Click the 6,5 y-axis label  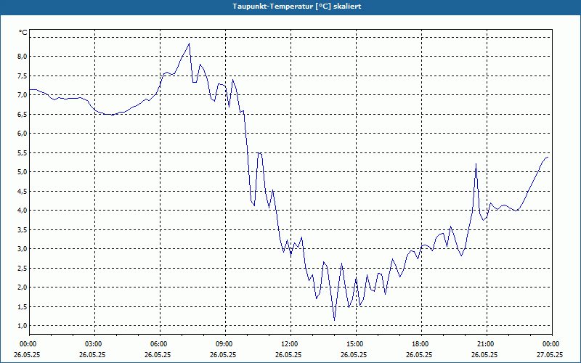pos(23,114)
